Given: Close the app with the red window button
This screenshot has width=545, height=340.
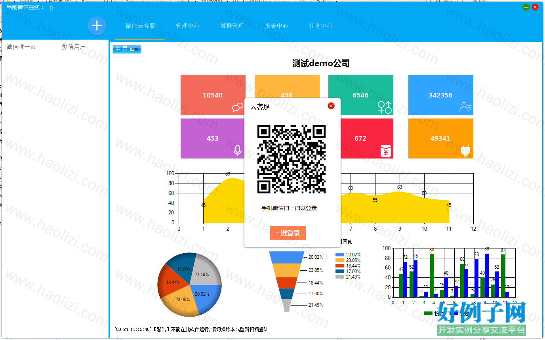Looking at the screenshot, I should (535, 7).
